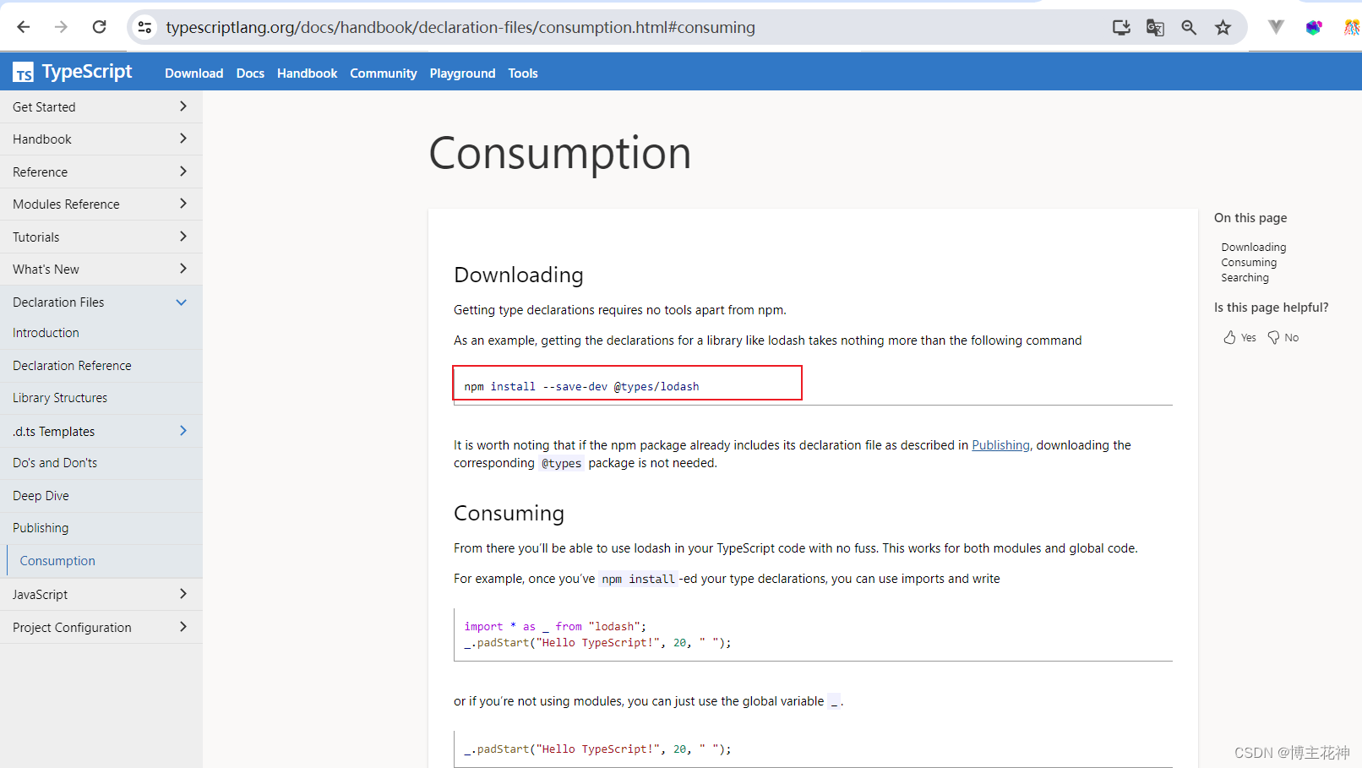
Task: Expand the Project Configuration sidebar section
Action: pyautogui.click(x=101, y=627)
